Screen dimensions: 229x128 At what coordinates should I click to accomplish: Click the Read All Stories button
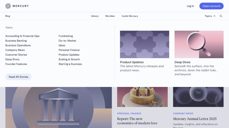(18, 77)
